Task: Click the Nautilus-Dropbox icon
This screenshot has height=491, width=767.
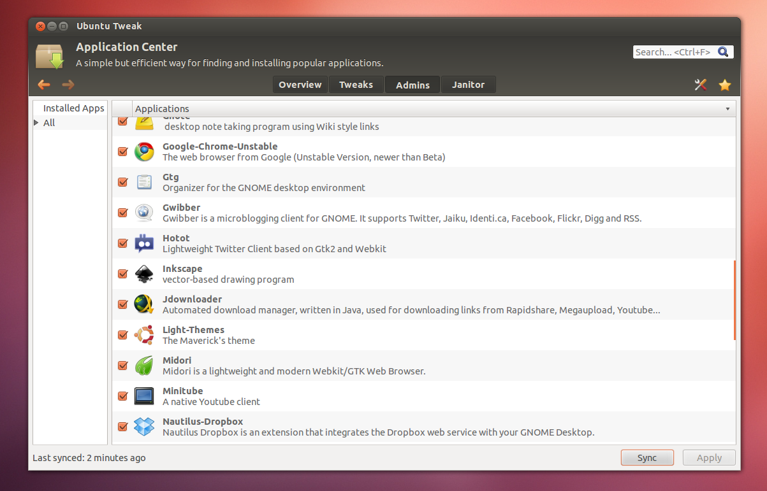Action: (x=144, y=427)
